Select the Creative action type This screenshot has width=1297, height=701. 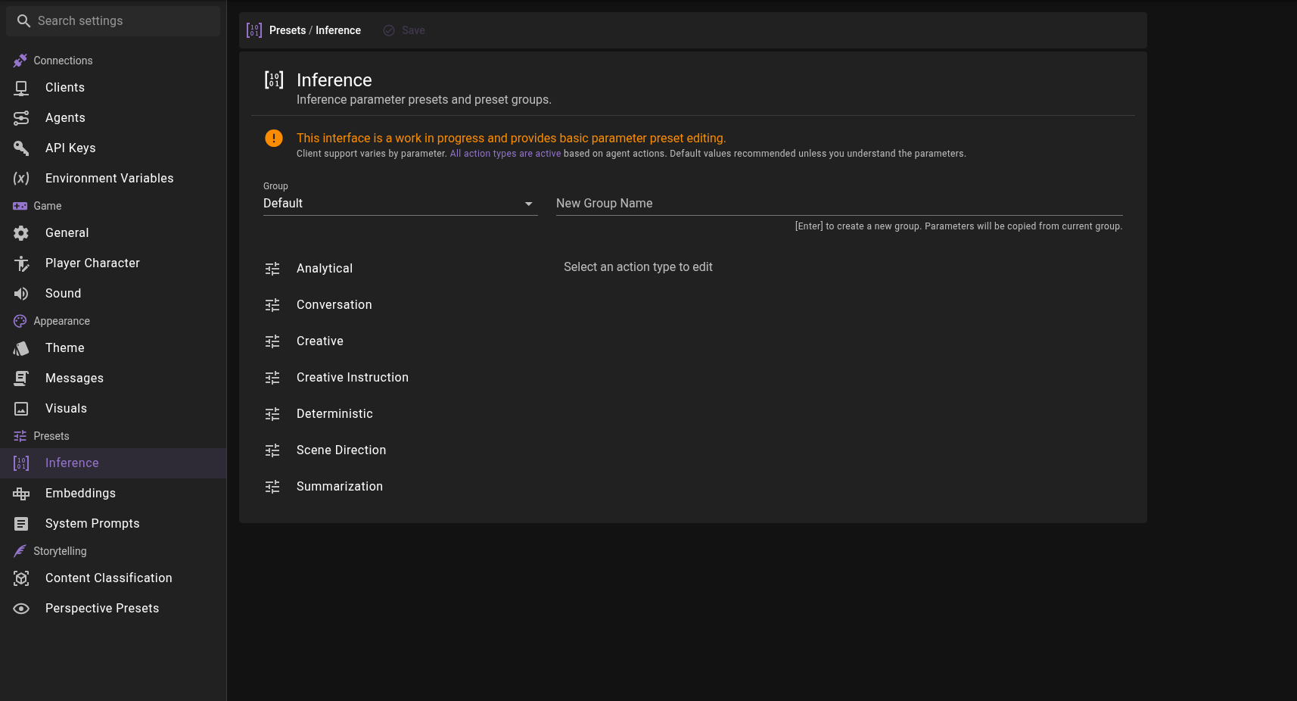[x=400, y=341]
